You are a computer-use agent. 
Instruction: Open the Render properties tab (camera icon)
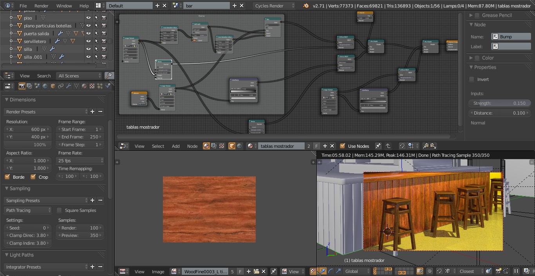click(22, 86)
